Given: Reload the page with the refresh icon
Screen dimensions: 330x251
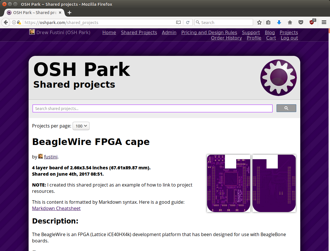Looking at the screenshot, I should coord(188,22).
